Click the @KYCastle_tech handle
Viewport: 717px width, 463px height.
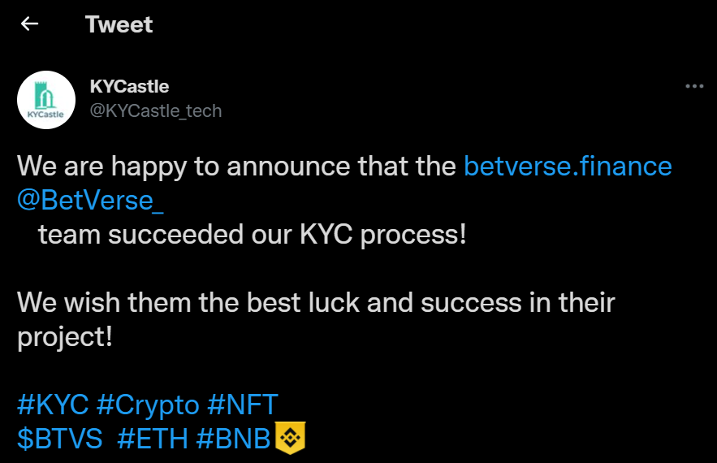click(154, 110)
